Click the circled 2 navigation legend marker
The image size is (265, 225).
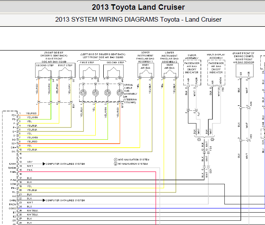click(116, 164)
